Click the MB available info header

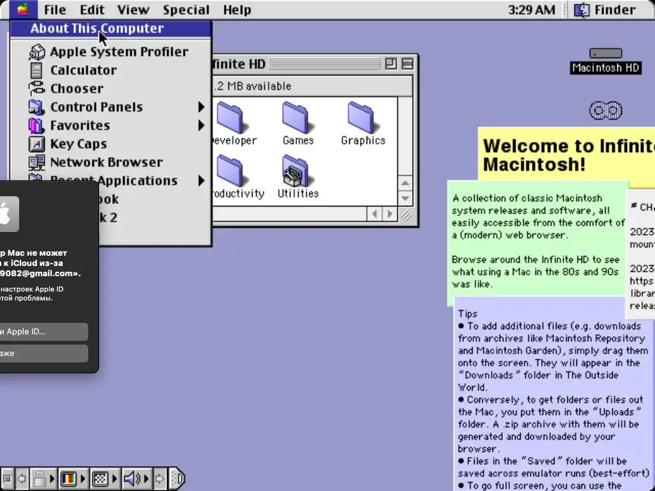pyautogui.click(x=312, y=86)
